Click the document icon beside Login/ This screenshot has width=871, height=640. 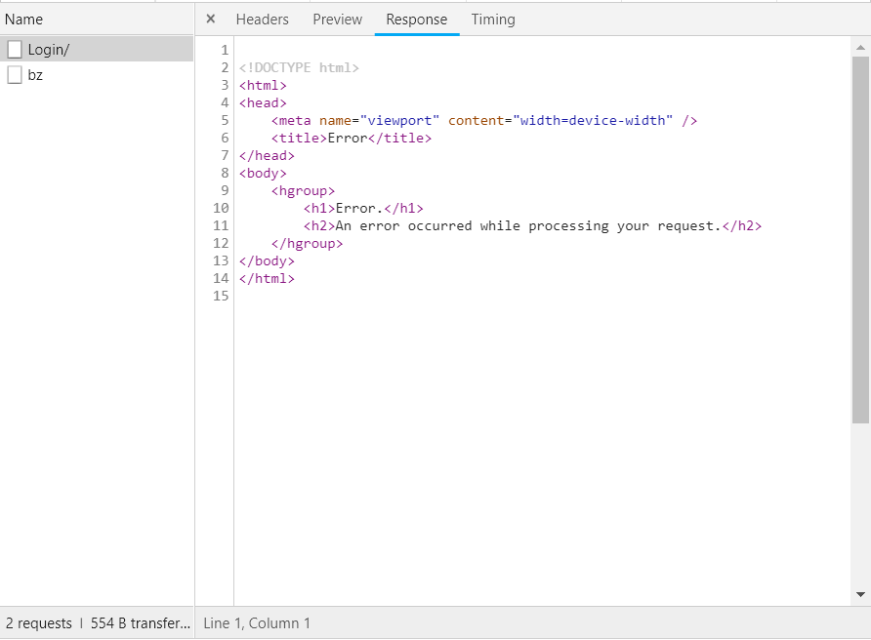click(x=15, y=50)
